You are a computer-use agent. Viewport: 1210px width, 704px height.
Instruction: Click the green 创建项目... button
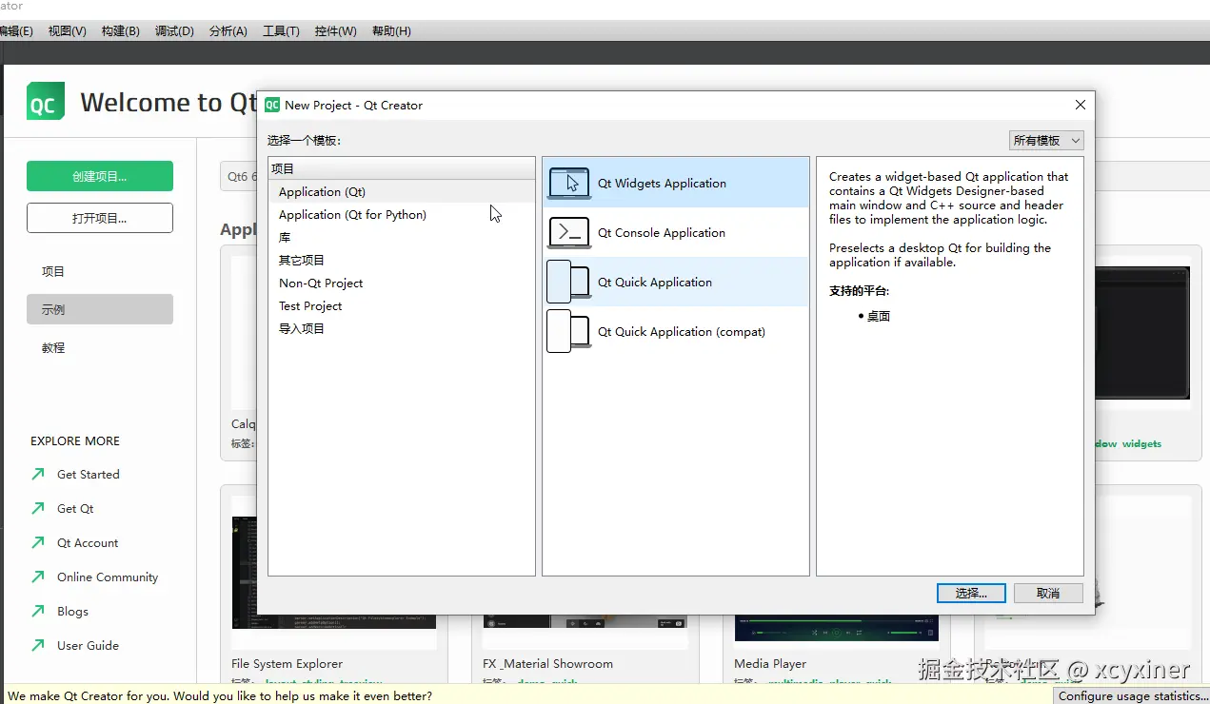click(100, 176)
